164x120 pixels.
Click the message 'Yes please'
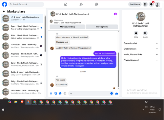pos(61,80)
